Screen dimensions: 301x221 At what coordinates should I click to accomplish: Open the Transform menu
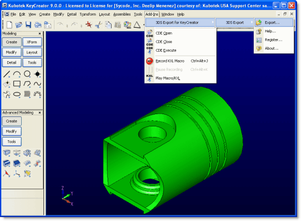(88, 14)
